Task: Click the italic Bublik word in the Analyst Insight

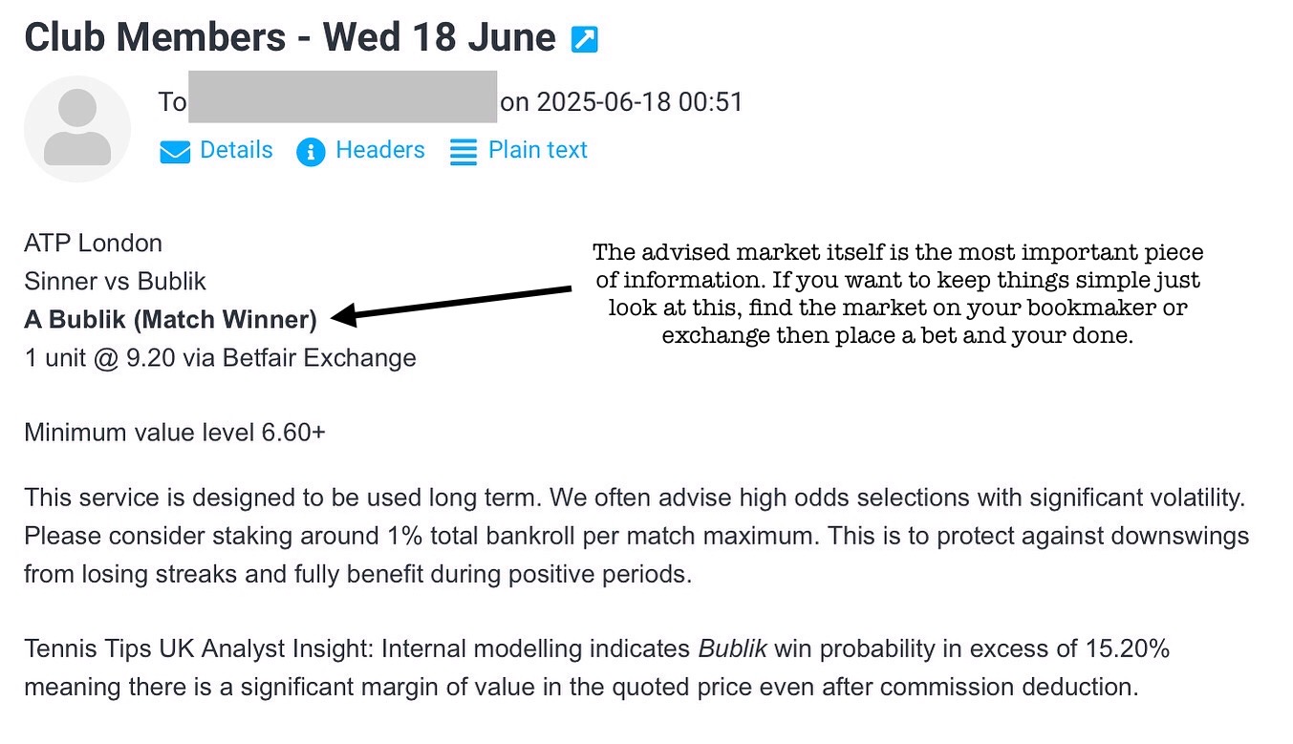Action: [x=733, y=649]
